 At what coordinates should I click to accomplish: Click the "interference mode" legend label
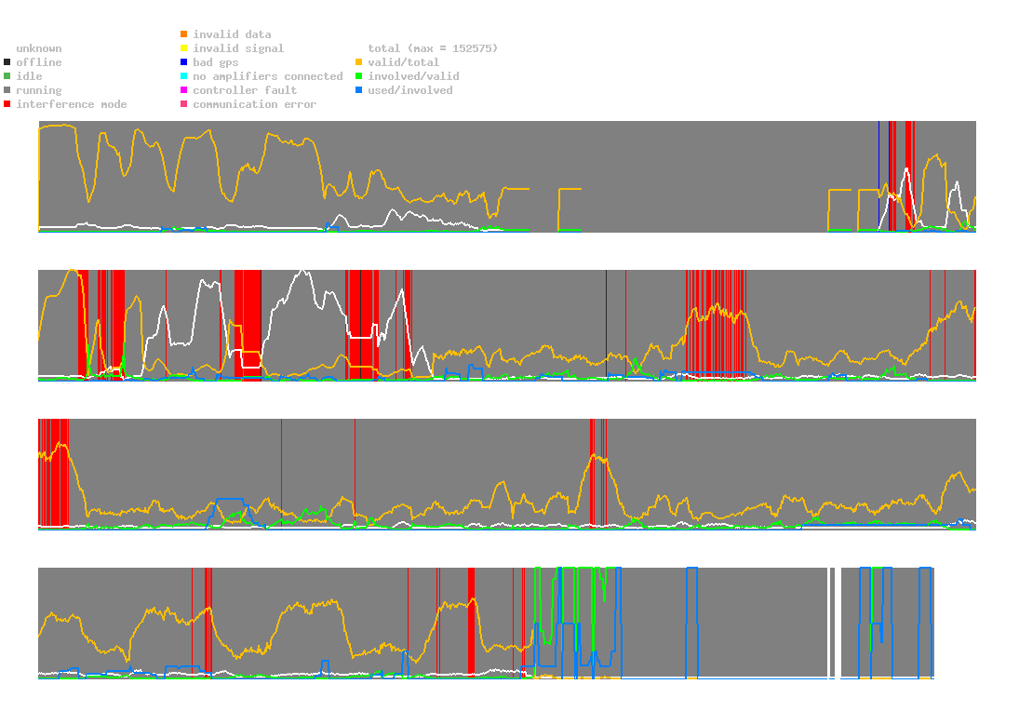pyautogui.click(x=72, y=104)
